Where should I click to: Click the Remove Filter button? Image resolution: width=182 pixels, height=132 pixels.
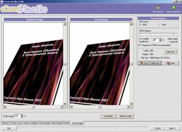[126, 116]
